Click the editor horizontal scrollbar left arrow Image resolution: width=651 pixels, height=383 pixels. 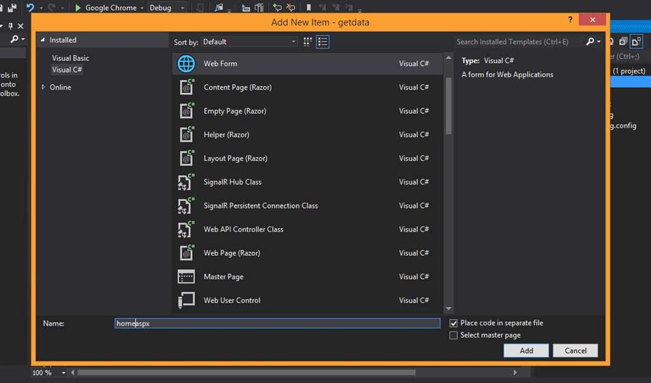tap(72, 373)
